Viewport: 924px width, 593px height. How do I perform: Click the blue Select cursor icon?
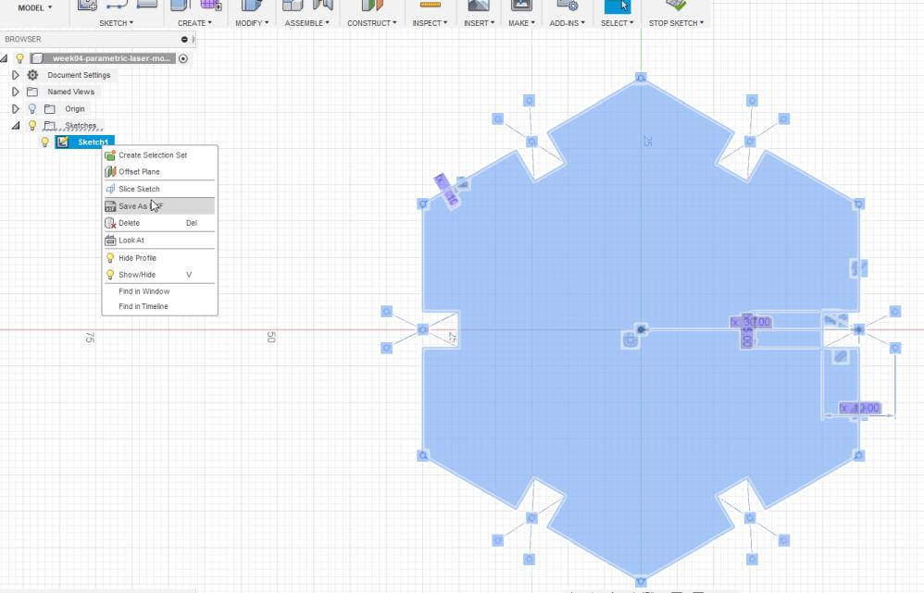point(617,6)
